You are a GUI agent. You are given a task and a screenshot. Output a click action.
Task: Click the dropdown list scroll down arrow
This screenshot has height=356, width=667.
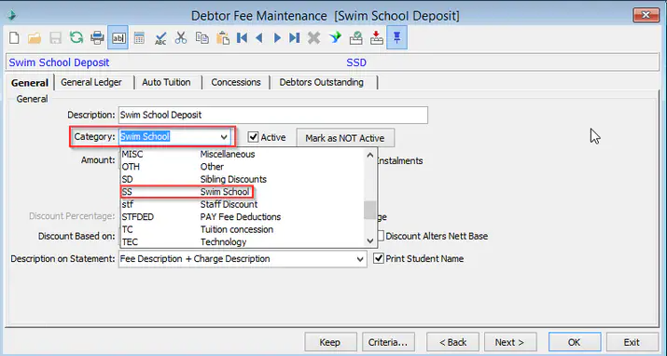pyautogui.click(x=370, y=240)
